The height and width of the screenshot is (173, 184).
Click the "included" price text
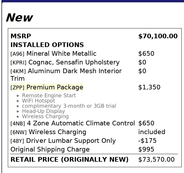point(152,132)
